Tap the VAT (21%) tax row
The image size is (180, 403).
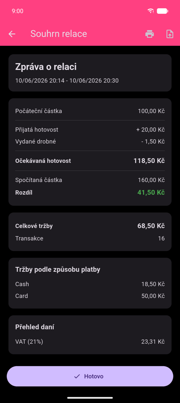click(90, 342)
